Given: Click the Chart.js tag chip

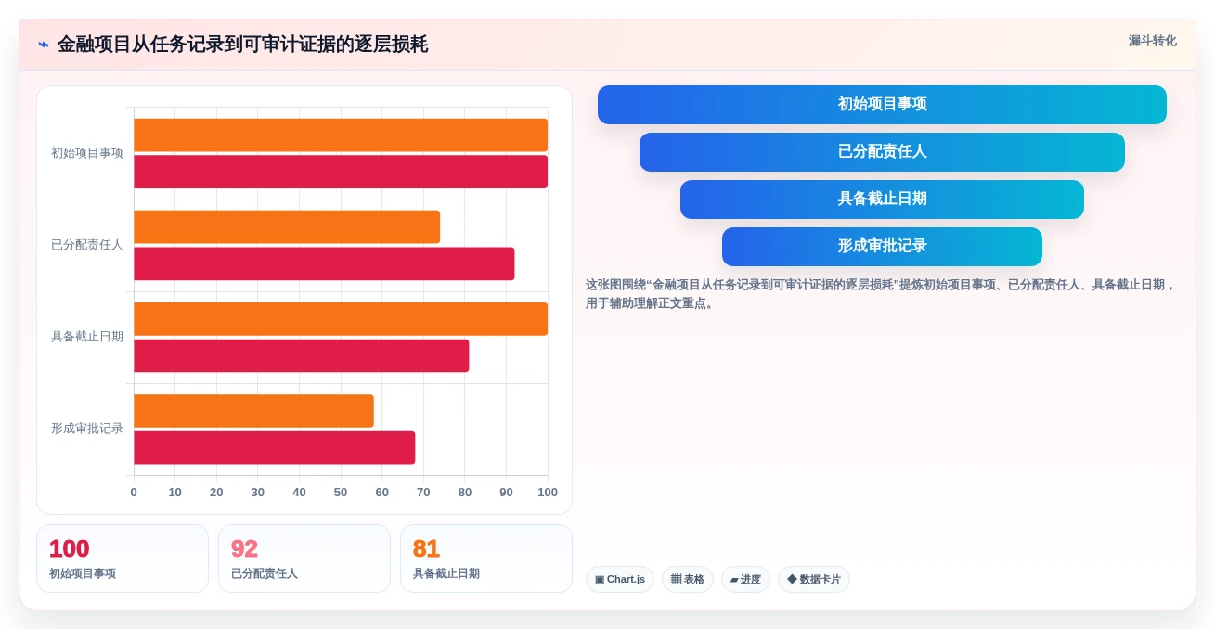Looking at the screenshot, I should (620, 579).
